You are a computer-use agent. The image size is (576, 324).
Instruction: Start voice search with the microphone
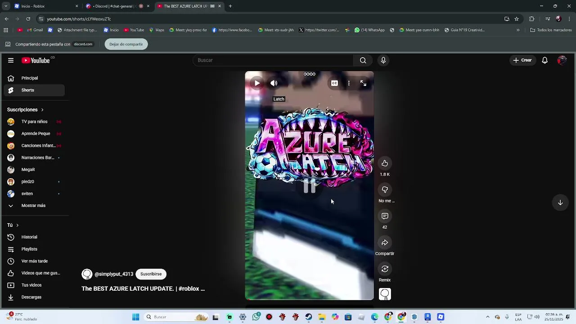(383, 60)
